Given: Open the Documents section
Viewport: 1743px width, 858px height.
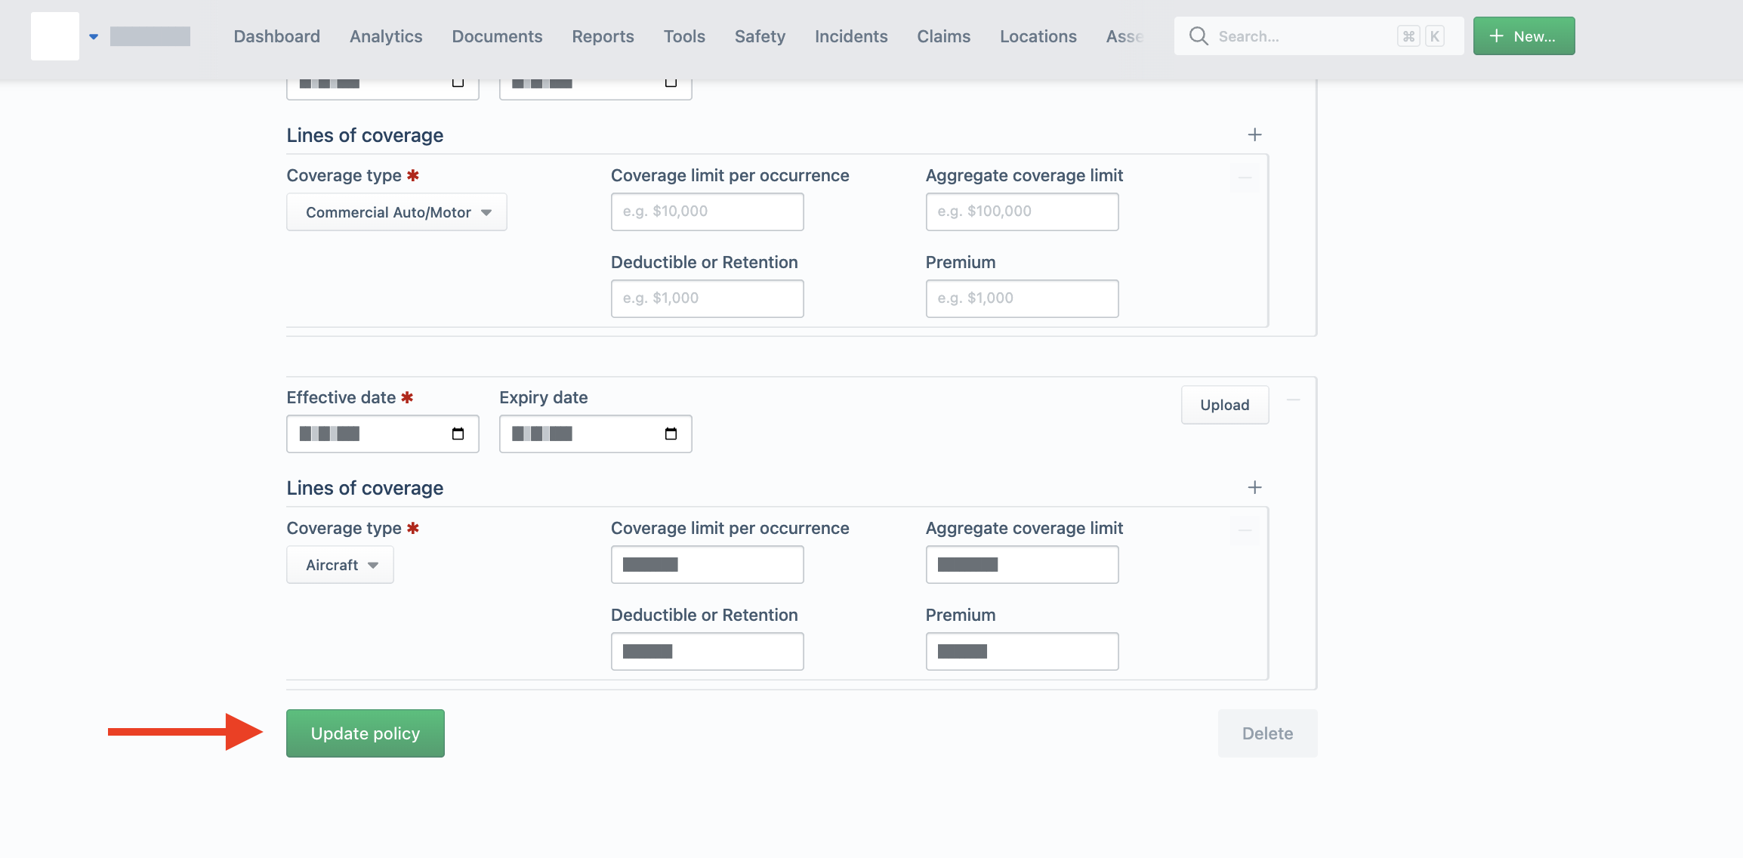Looking at the screenshot, I should coord(497,36).
